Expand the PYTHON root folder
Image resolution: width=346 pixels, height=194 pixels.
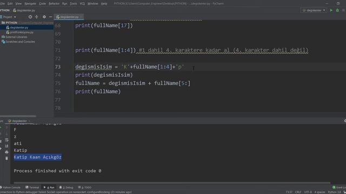click(x=11, y=23)
